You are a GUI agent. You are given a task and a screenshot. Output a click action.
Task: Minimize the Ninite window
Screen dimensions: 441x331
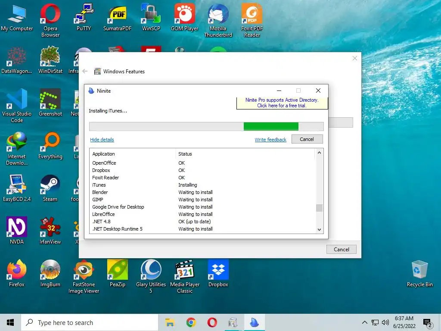(279, 91)
